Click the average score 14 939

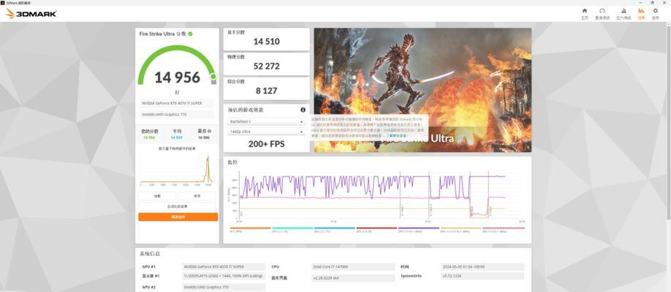pyautogui.click(x=176, y=138)
